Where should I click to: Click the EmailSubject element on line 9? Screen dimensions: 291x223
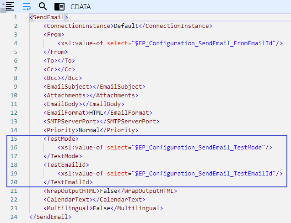94,87
